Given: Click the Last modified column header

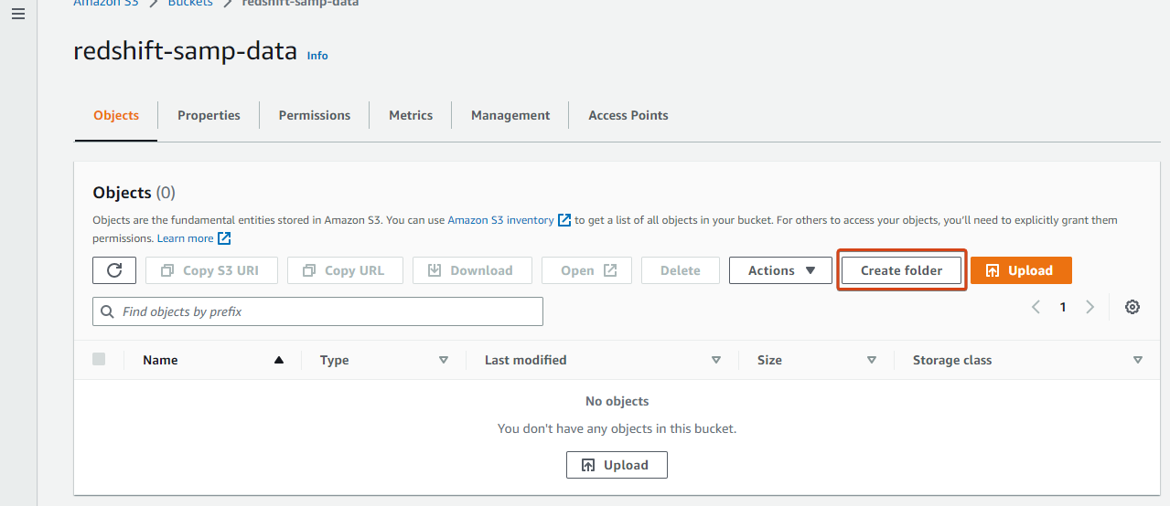Looking at the screenshot, I should pos(526,360).
